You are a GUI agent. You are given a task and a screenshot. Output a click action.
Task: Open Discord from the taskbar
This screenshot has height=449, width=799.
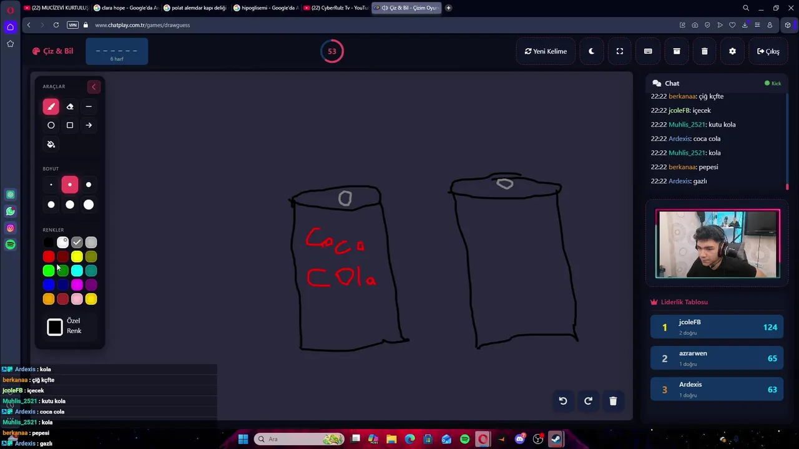(520, 439)
